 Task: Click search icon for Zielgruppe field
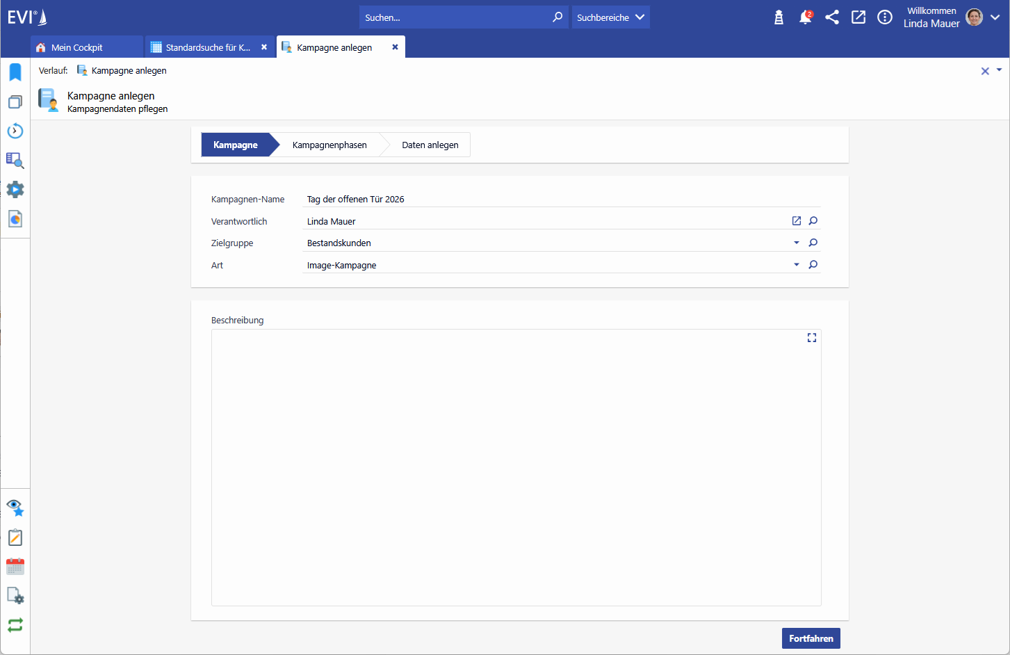click(813, 243)
